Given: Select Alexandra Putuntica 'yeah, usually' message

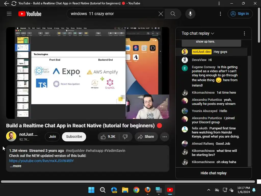Looking at the screenshot, I should [x=211, y=102].
